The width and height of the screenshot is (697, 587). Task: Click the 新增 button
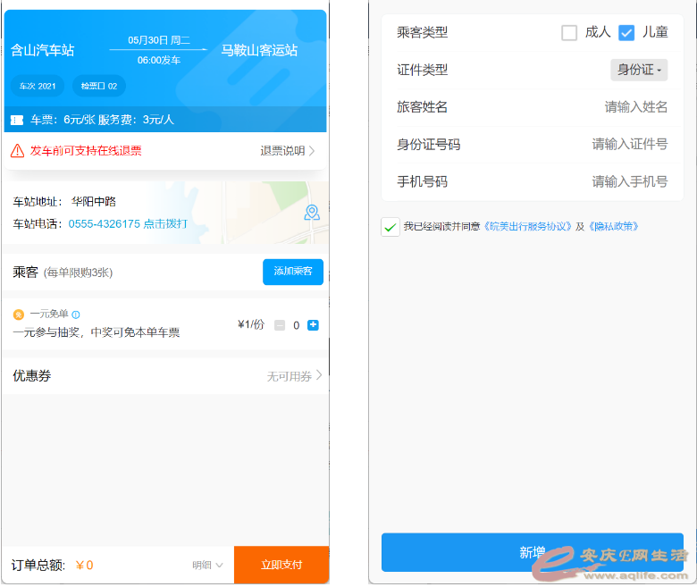click(x=532, y=552)
